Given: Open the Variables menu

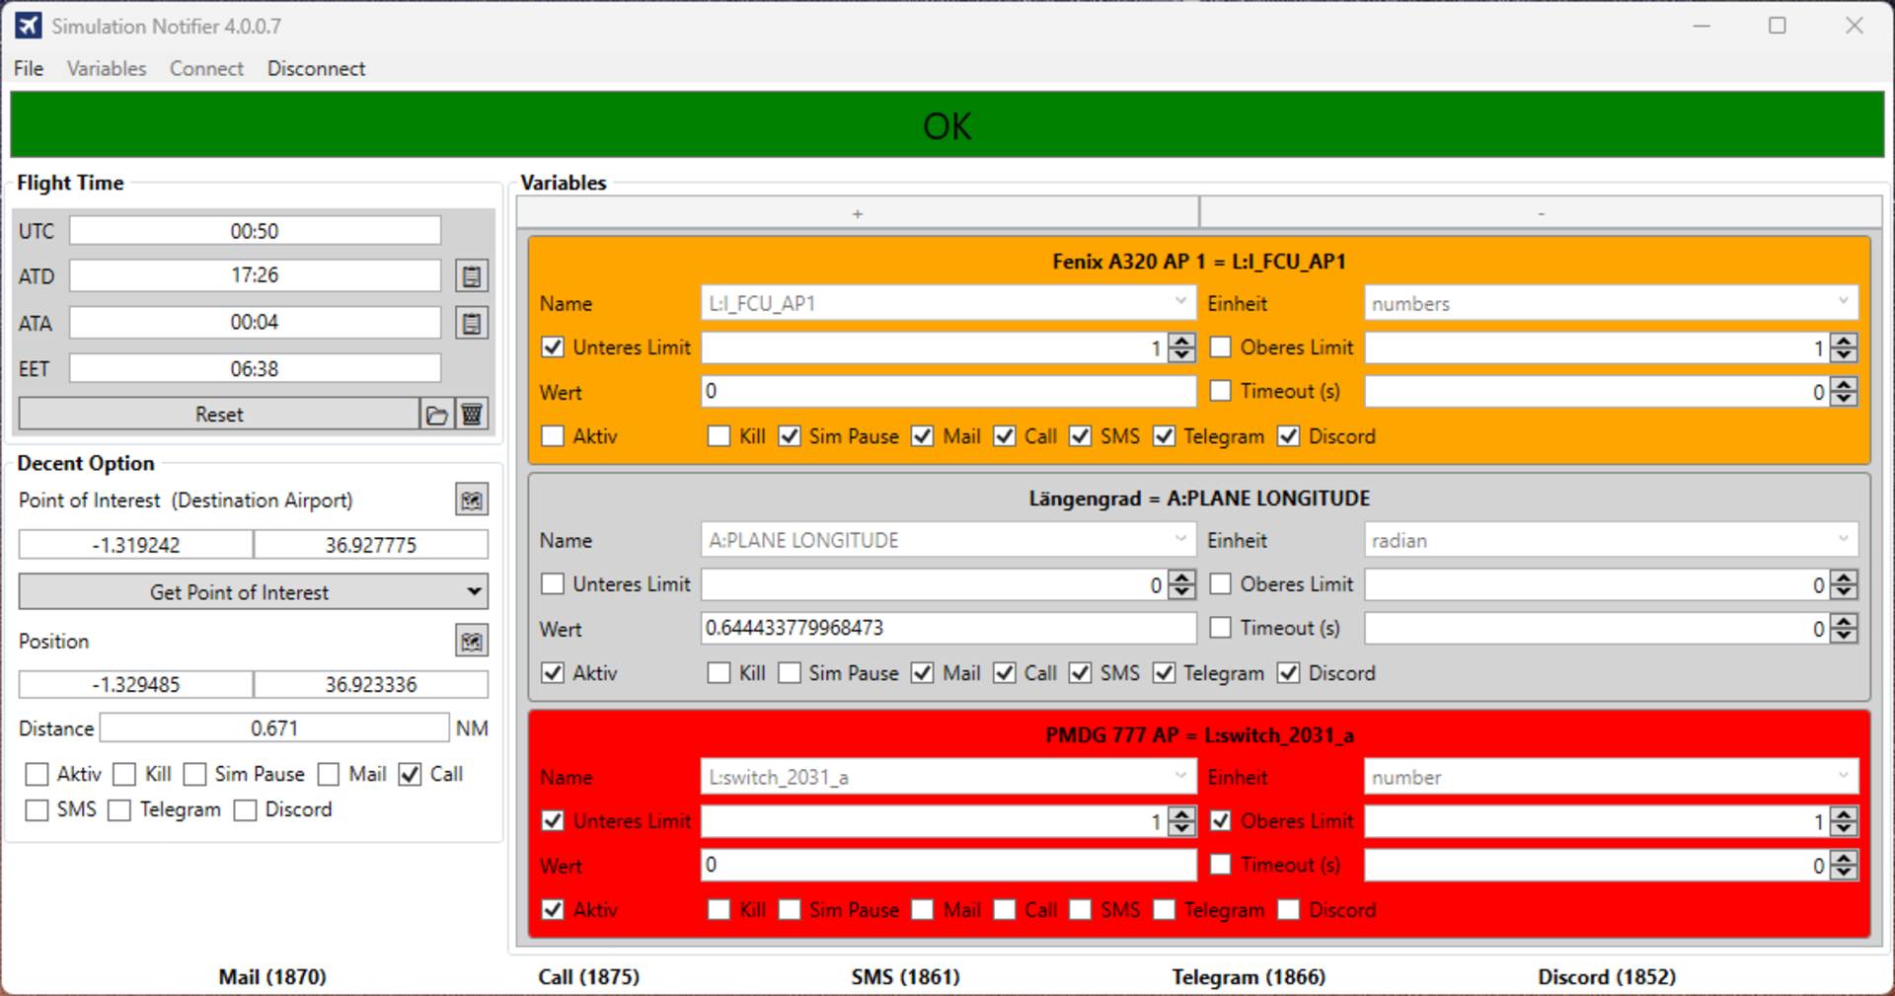Looking at the screenshot, I should tap(107, 68).
